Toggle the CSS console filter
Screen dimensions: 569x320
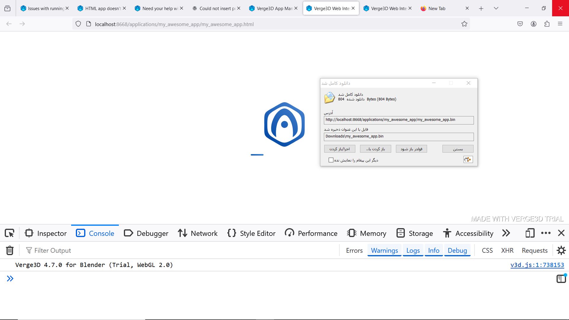click(487, 251)
